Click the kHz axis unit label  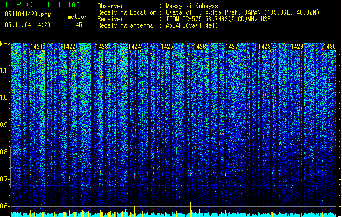click(x=5, y=44)
